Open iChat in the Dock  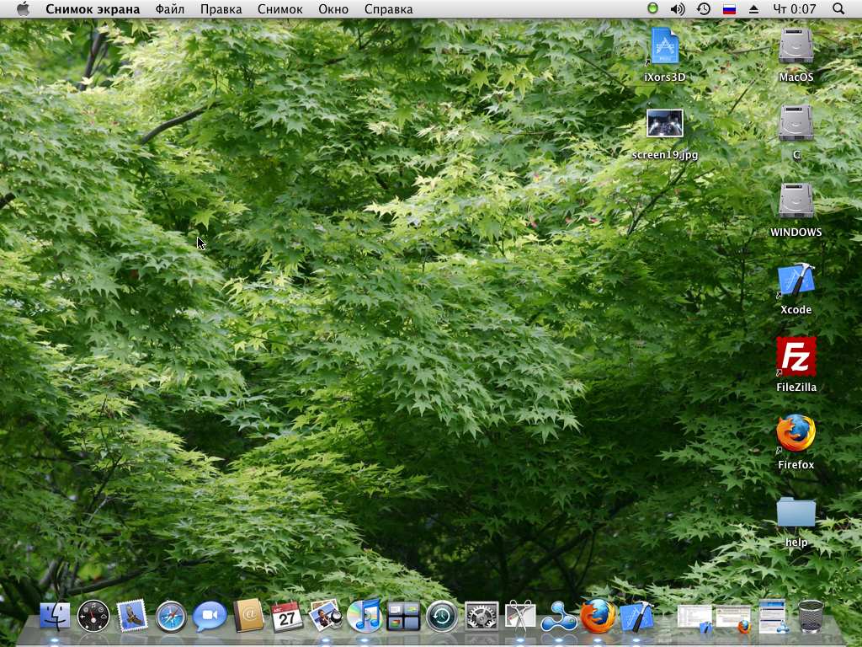(x=210, y=617)
